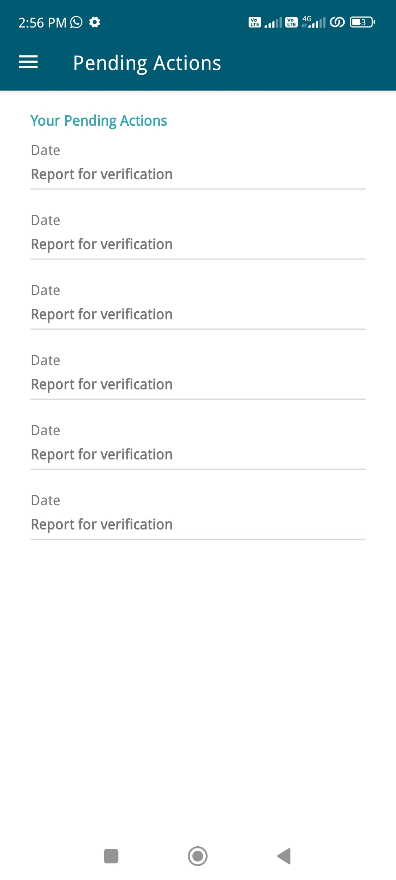Tap the fourth Report for verification entry

click(102, 384)
